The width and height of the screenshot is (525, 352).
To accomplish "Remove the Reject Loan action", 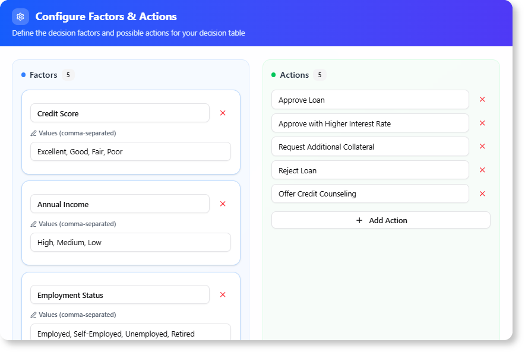I will coord(482,170).
